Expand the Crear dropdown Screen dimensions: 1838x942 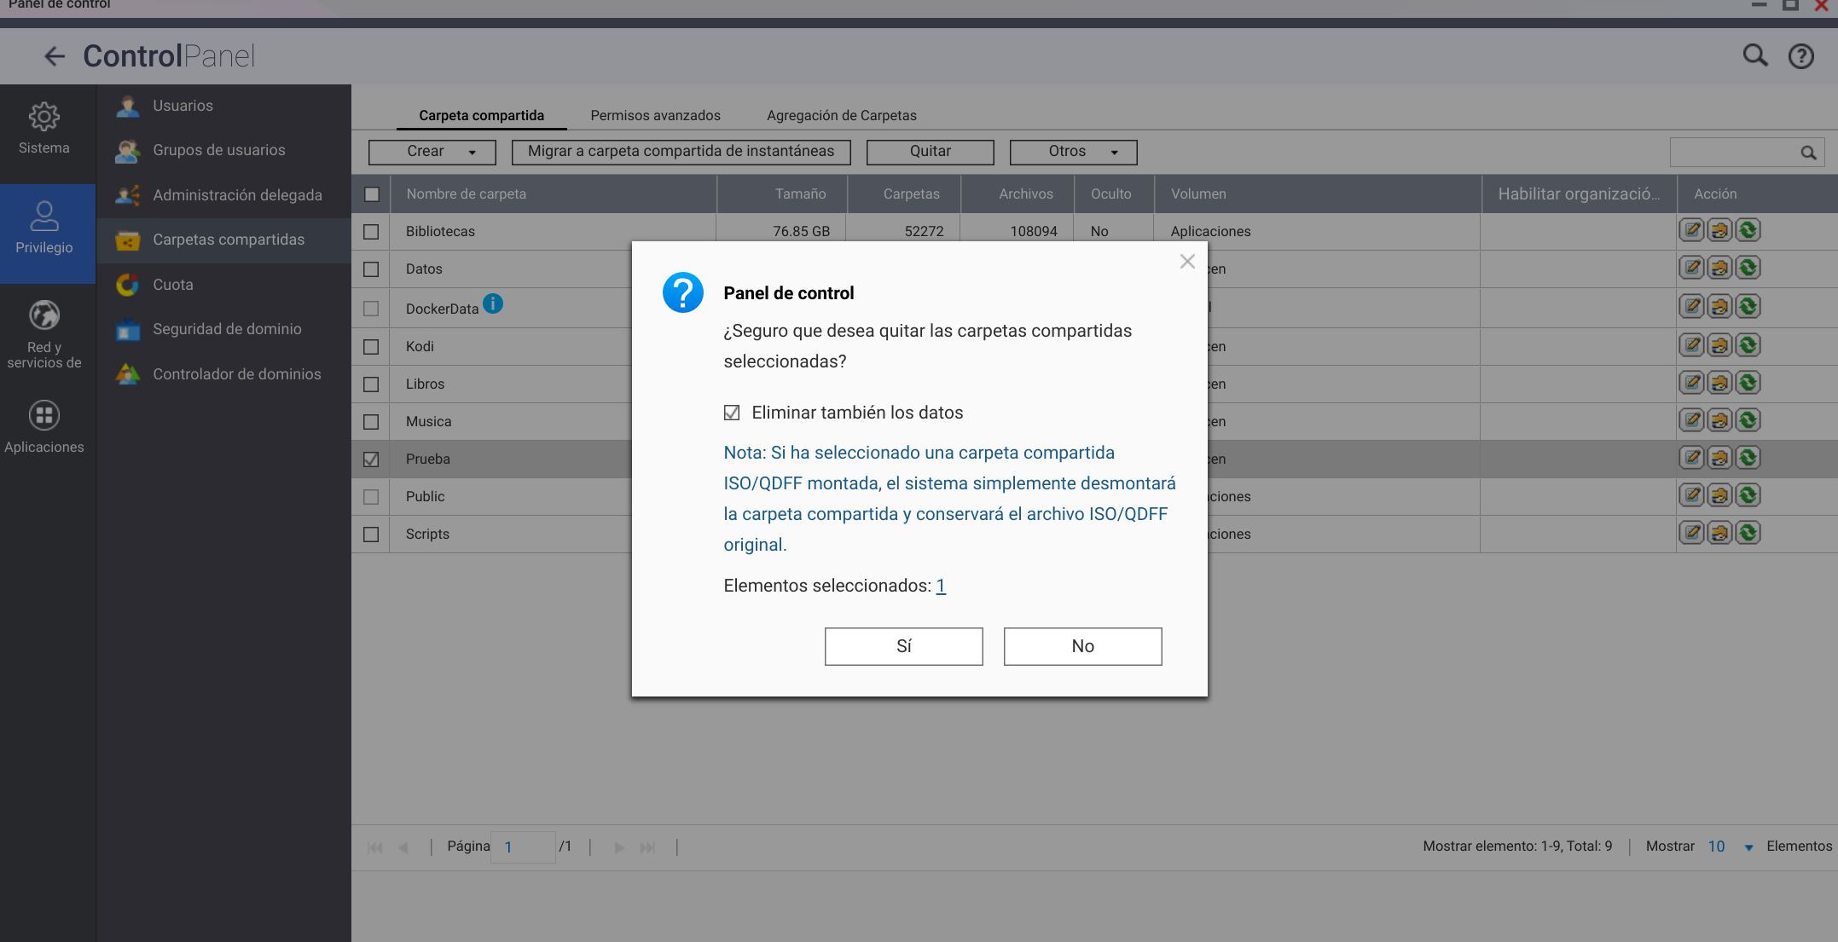pos(432,152)
